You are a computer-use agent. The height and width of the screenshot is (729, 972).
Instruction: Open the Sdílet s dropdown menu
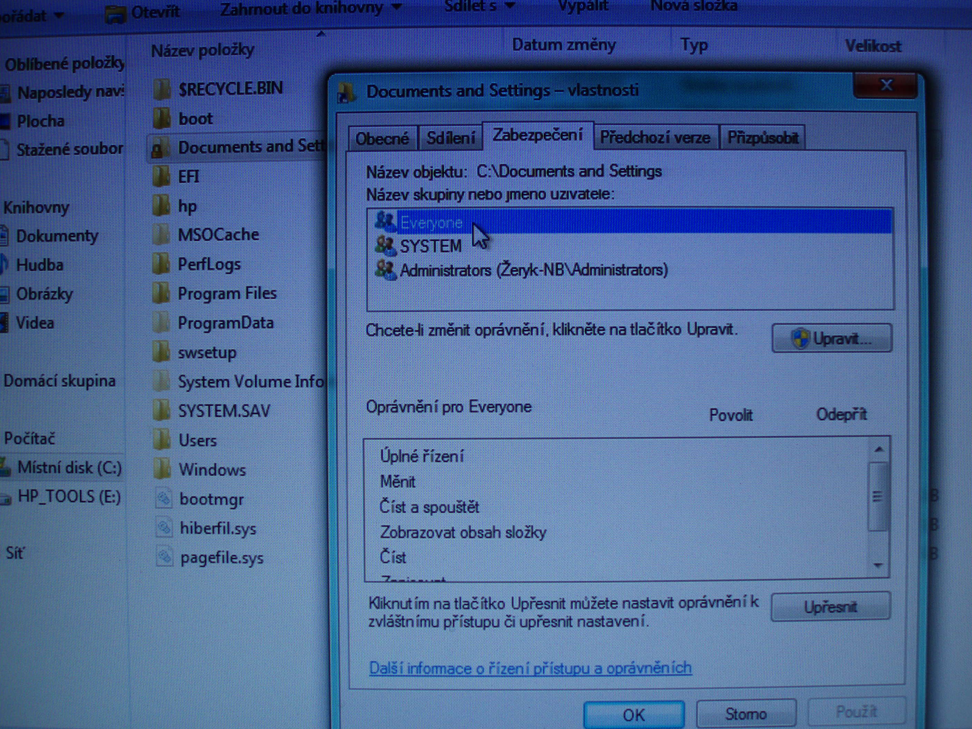(x=479, y=6)
